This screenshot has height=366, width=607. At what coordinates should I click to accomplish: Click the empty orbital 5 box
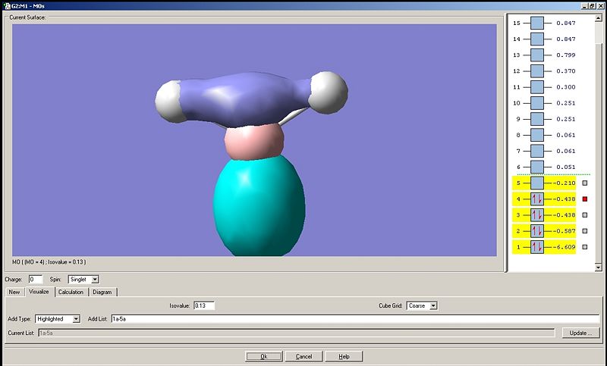(537, 183)
